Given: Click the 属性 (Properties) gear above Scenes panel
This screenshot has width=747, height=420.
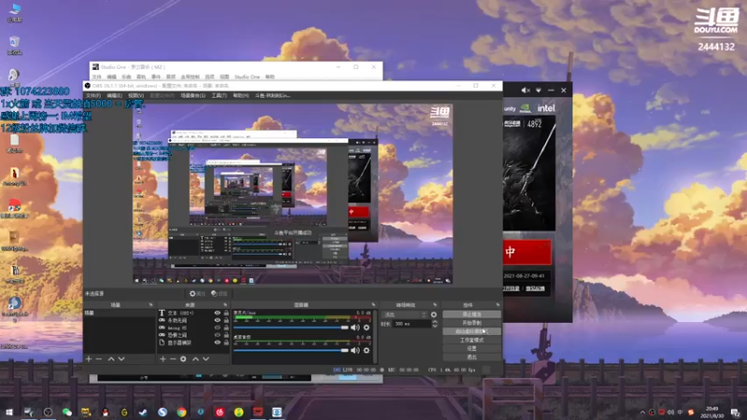Looking at the screenshot, I should coord(197,294).
